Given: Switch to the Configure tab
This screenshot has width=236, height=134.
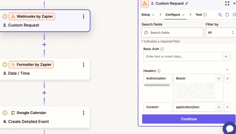Looking at the screenshot, I should (x=175, y=15).
